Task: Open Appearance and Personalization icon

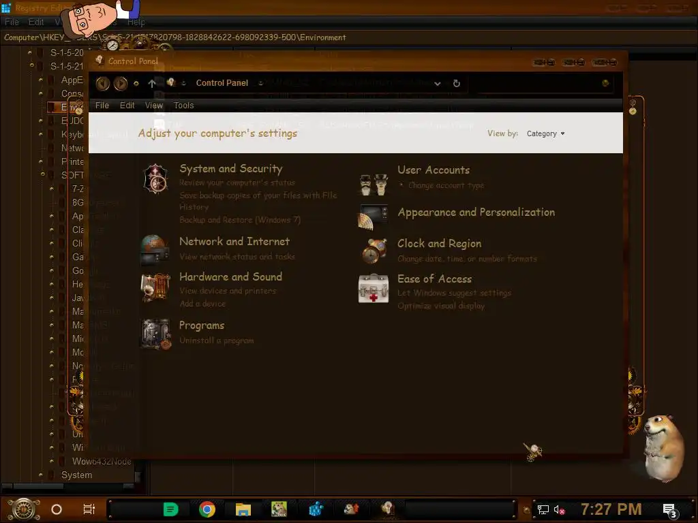Action: click(373, 217)
